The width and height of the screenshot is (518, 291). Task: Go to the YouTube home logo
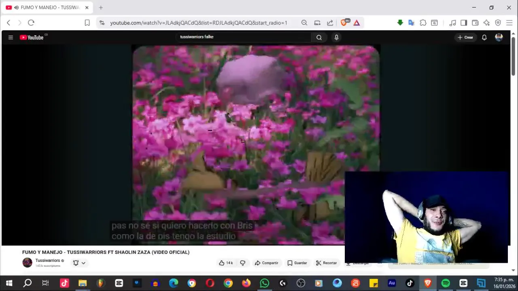click(x=32, y=38)
